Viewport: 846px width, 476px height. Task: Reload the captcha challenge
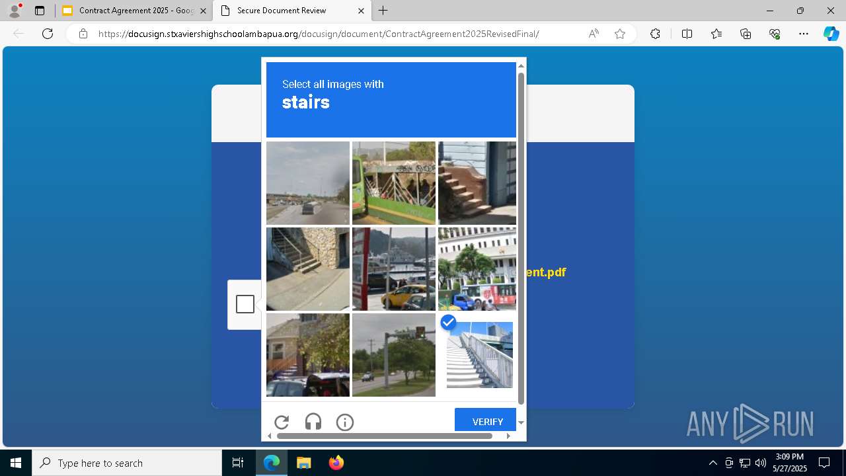point(282,422)
